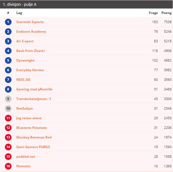173x172 pixels.
Task: Select Starwish Esports points value 7538
Action: 168,22
